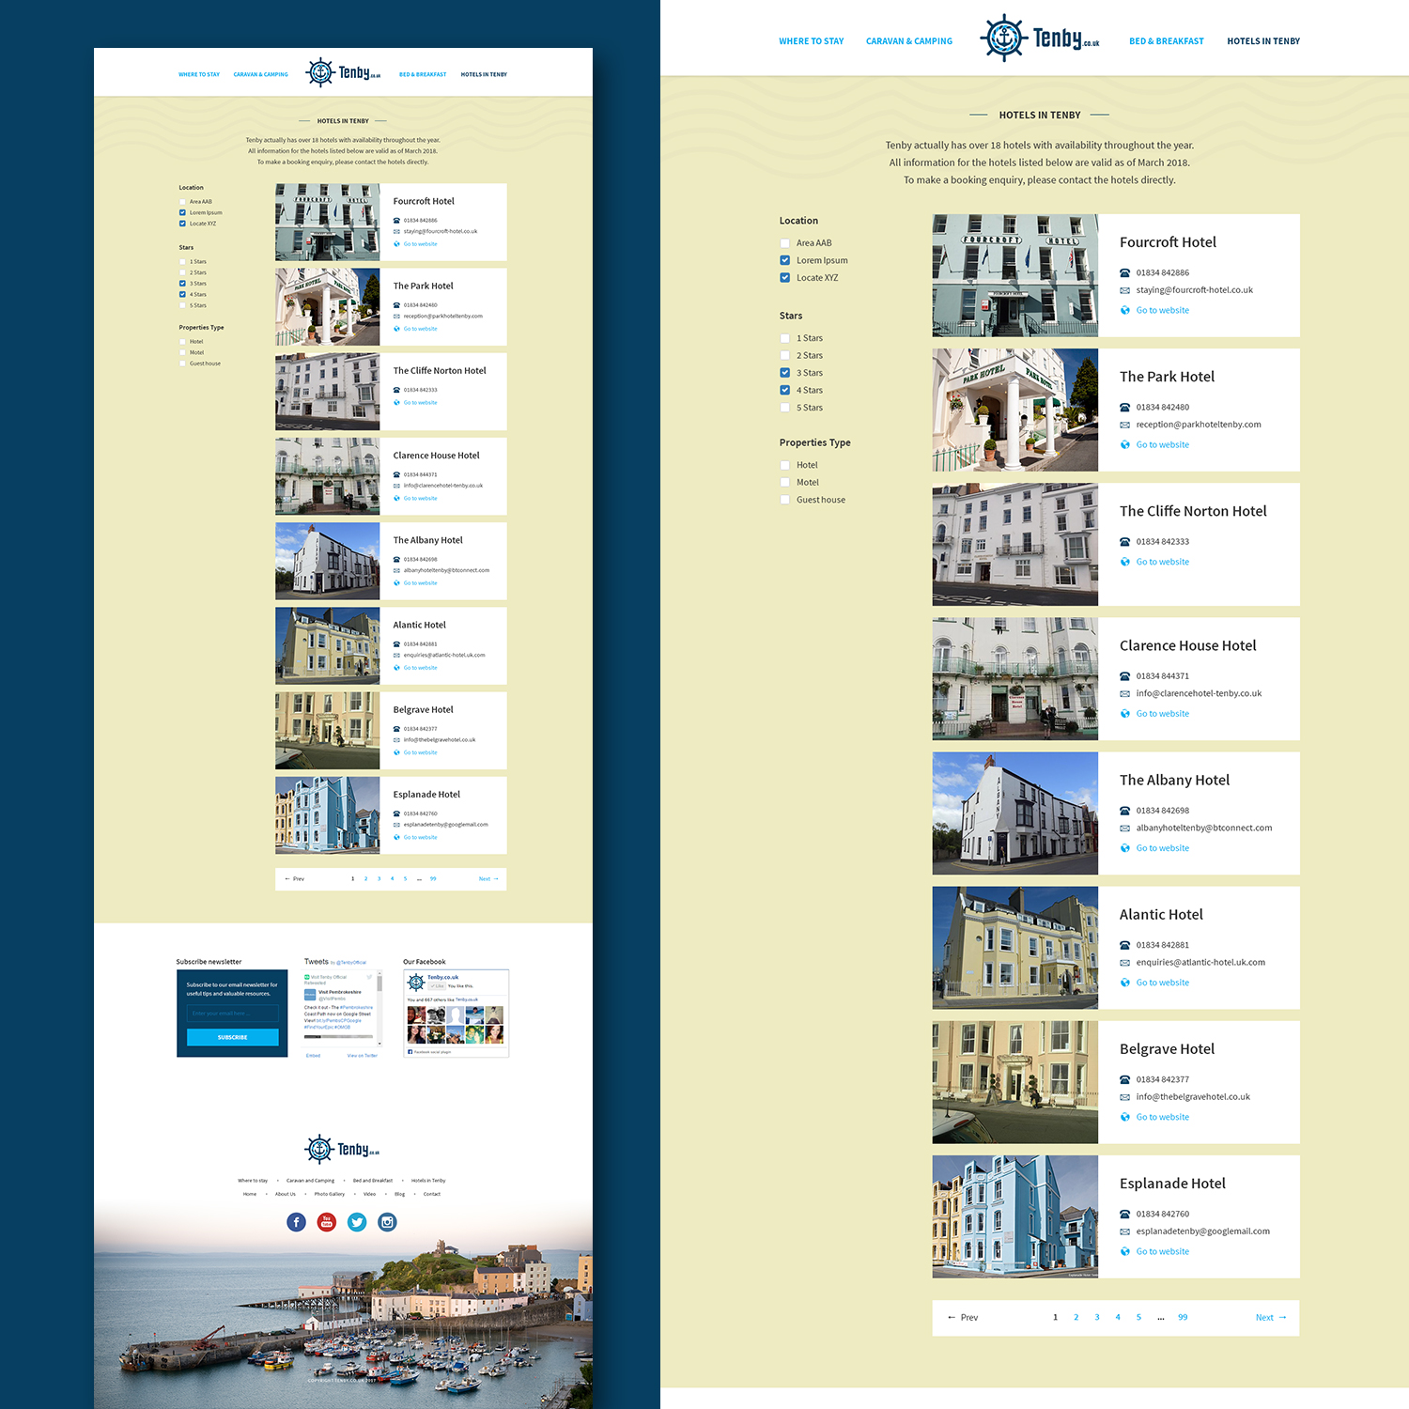Click the Tweets widget scrollbar

click(379, 1008)
